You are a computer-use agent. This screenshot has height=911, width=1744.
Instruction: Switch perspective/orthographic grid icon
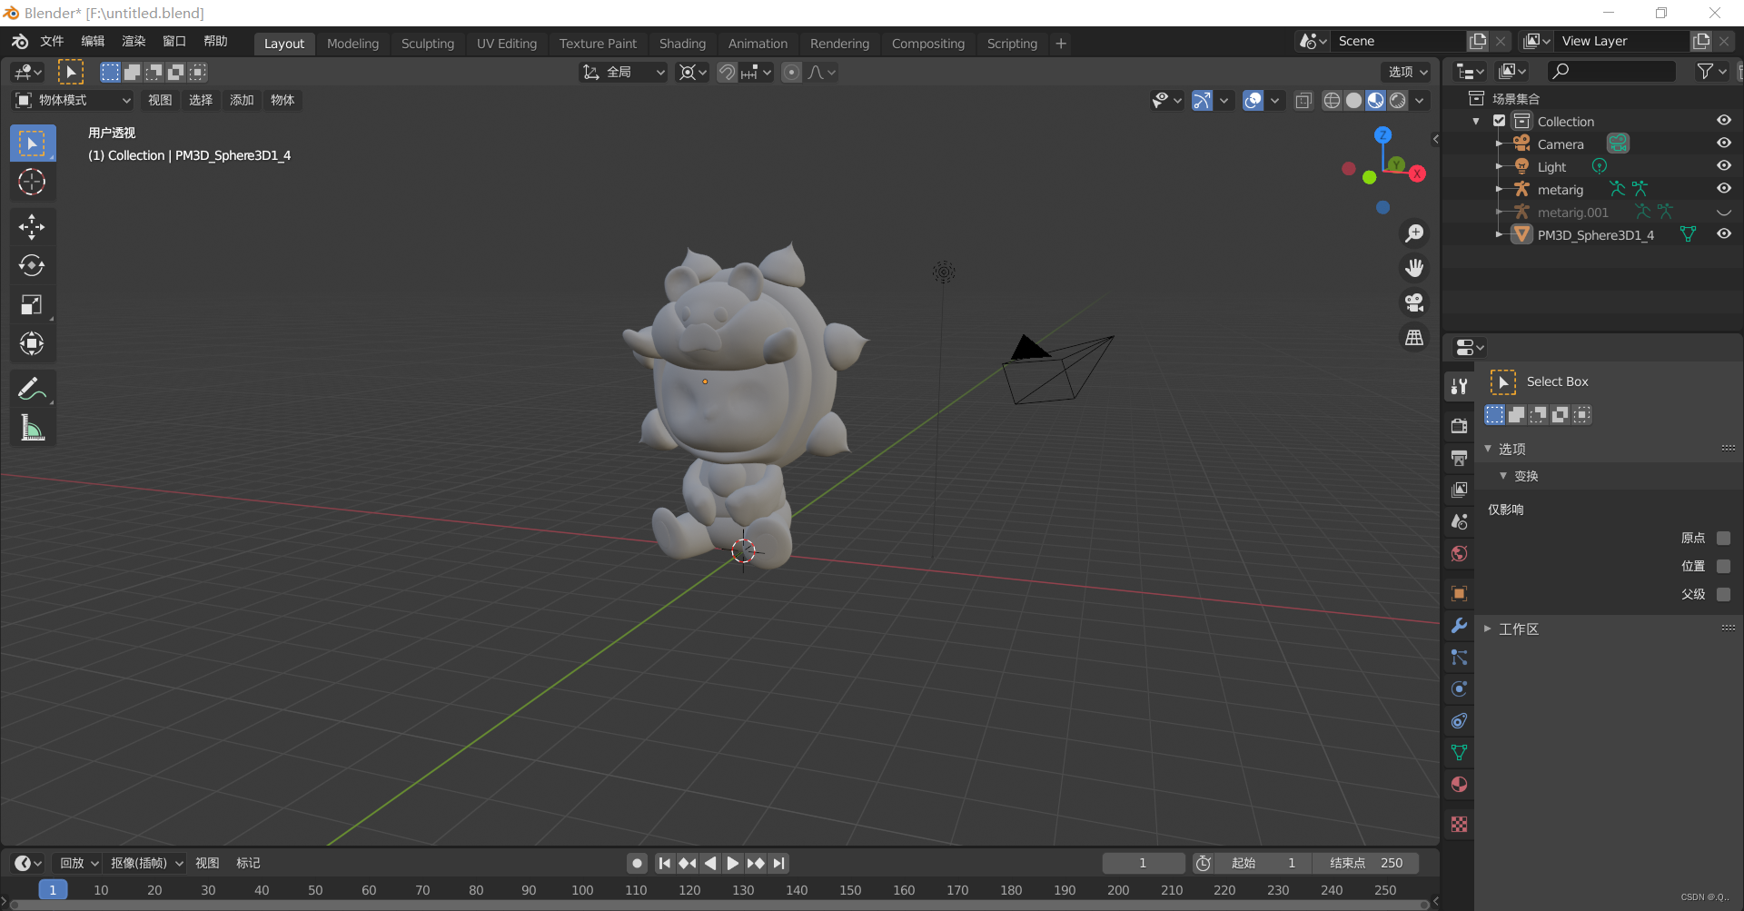(1414, 337)
